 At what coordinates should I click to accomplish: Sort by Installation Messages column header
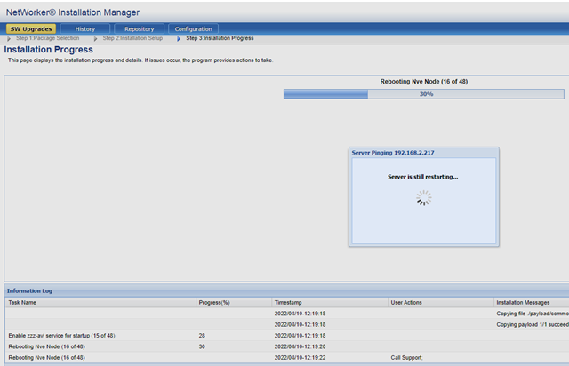(532, 303)
